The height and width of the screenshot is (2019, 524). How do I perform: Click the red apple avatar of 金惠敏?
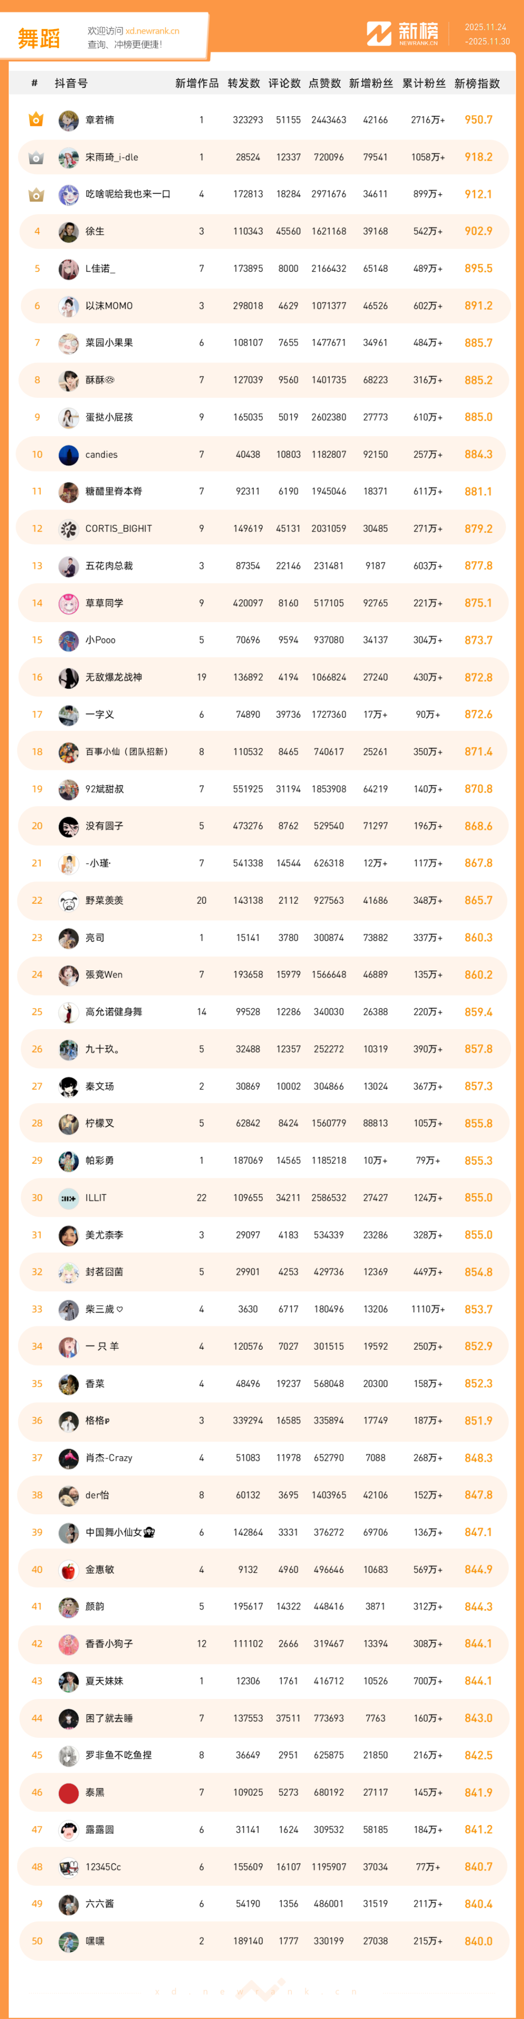coord(69,1569)
